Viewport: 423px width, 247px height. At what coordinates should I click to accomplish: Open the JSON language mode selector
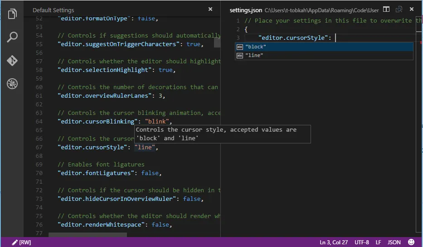pyautogui.click(x=394, y=242)
